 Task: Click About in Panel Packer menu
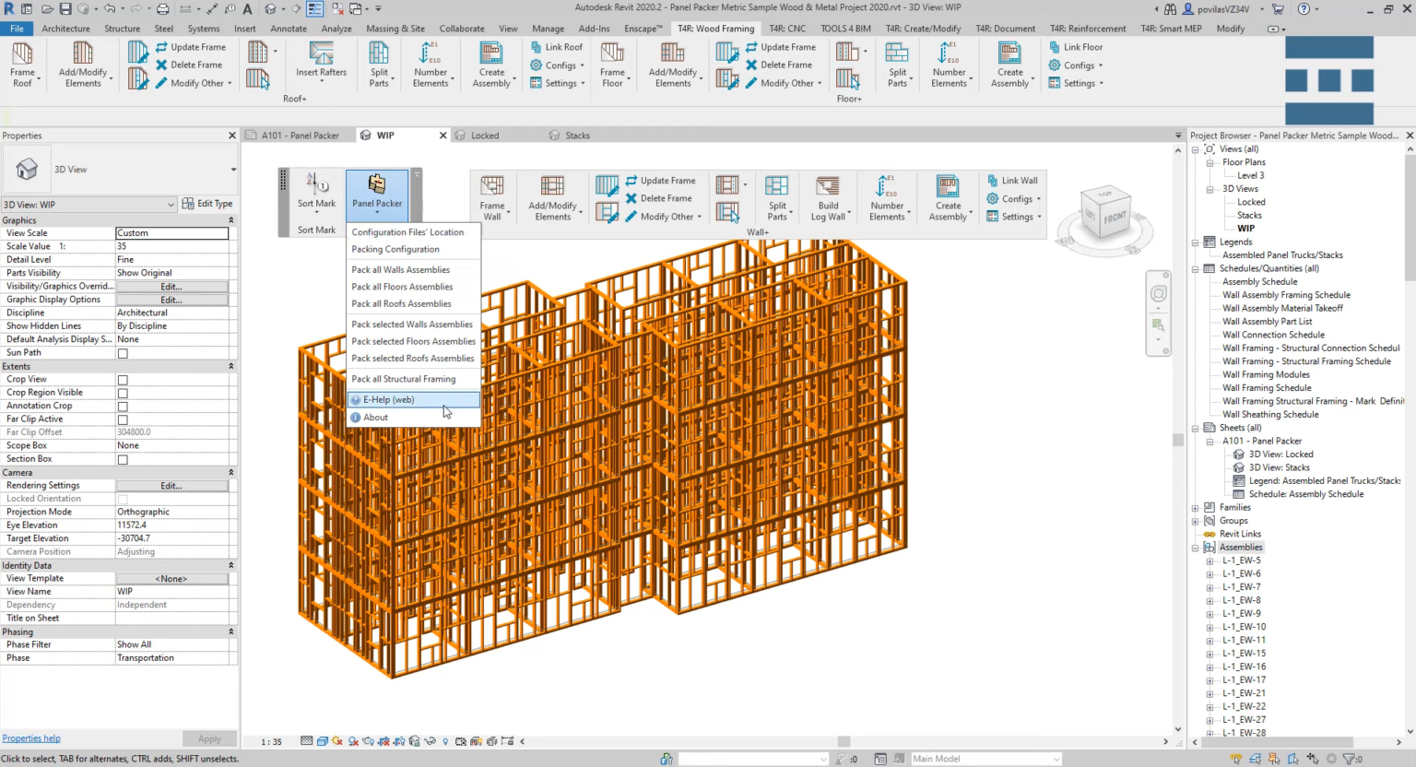tap(413, 418)
